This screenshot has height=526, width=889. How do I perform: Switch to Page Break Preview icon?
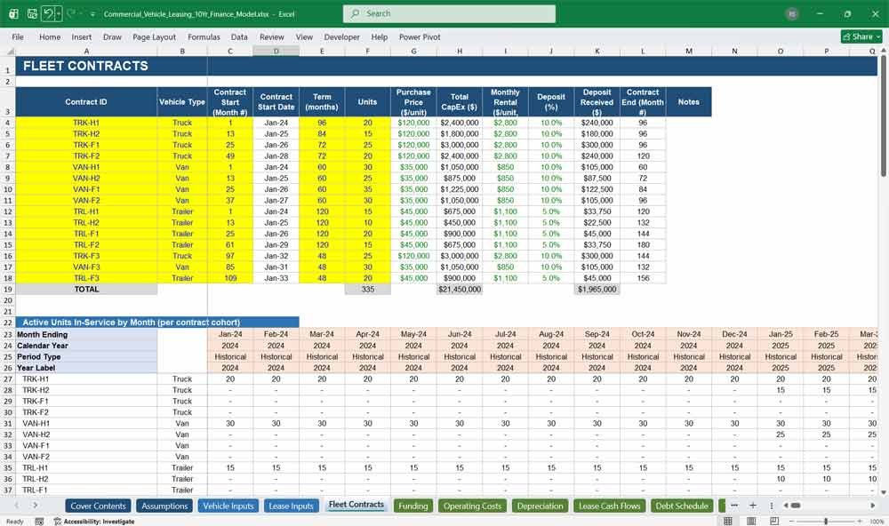point(774,521)
